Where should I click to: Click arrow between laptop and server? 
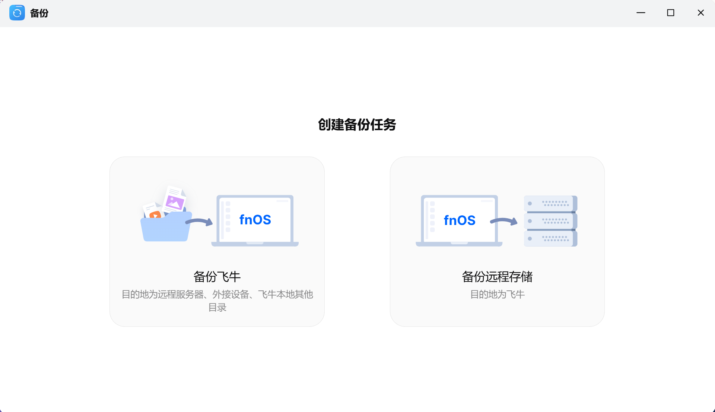coord(504,221)
